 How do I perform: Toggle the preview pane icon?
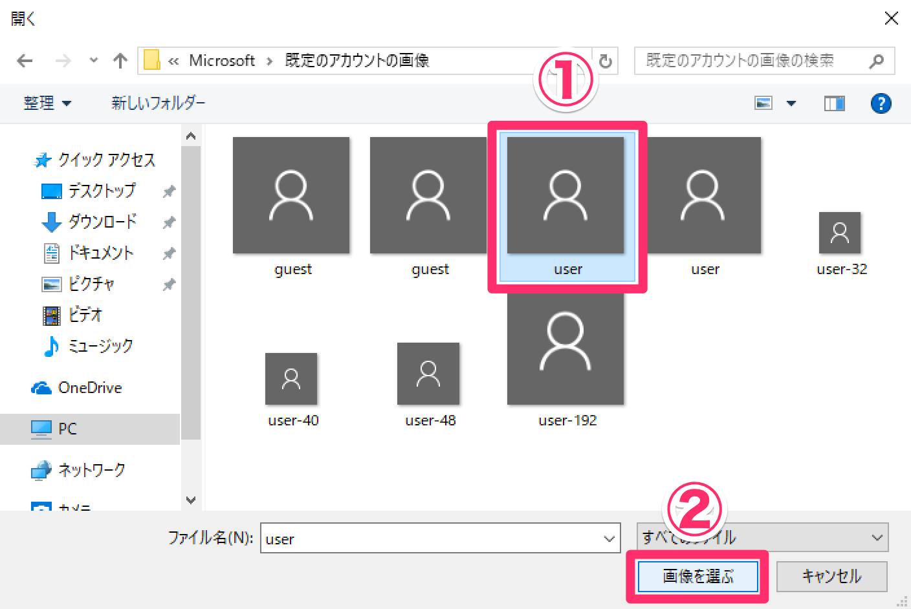[835, 103]
